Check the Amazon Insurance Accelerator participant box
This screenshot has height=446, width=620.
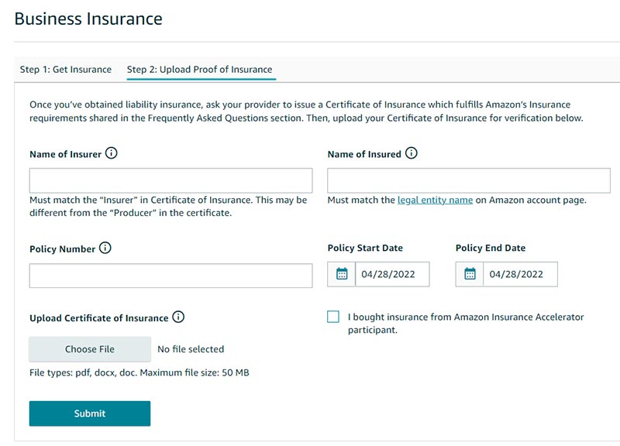point(333,317)
